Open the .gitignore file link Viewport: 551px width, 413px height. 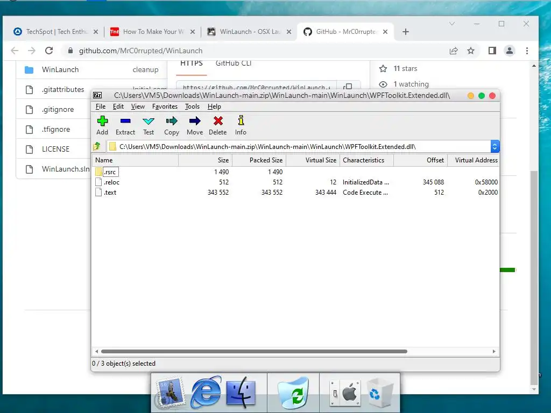point(58,110)
